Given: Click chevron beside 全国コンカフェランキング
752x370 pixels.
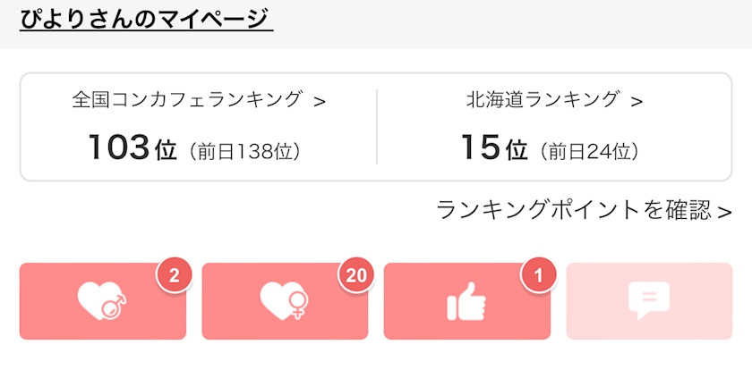Looking at the screenshot, I should coord(320,101).
